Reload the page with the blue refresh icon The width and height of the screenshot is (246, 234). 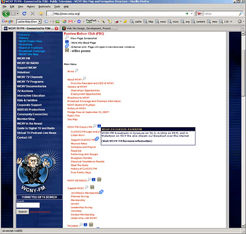[x=24, y=14]
